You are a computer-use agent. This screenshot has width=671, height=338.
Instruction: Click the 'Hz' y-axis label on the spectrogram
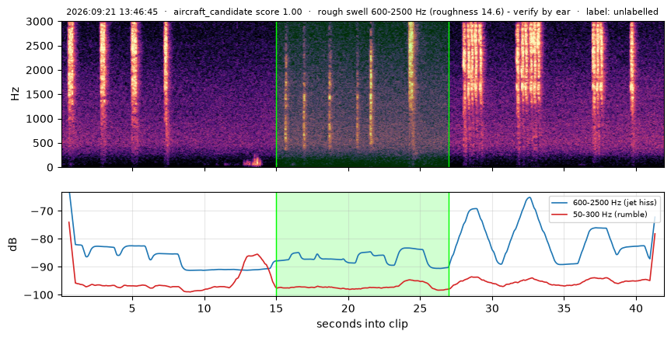(15, 95)
